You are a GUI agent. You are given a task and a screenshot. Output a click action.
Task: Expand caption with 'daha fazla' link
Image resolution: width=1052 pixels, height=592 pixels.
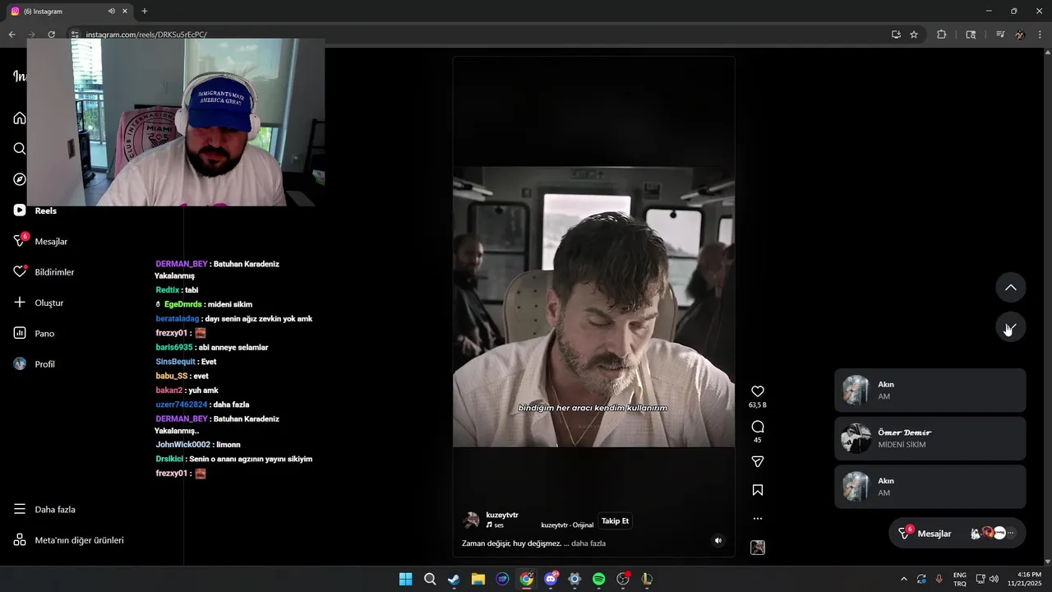[x=588, y=543]
